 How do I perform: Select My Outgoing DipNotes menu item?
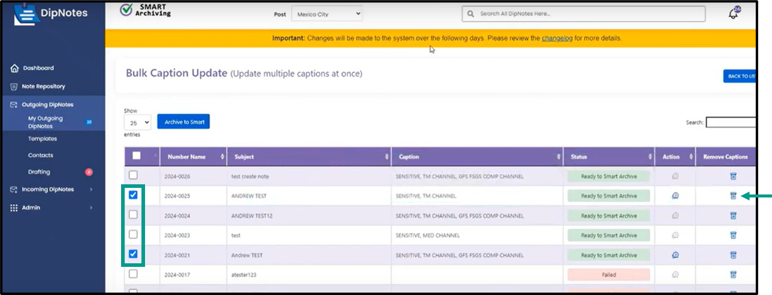pyautogui.click(x=46, y=122)
